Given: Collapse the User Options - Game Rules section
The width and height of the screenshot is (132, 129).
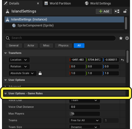Looking at the screenshot, I should click(5, 94).
